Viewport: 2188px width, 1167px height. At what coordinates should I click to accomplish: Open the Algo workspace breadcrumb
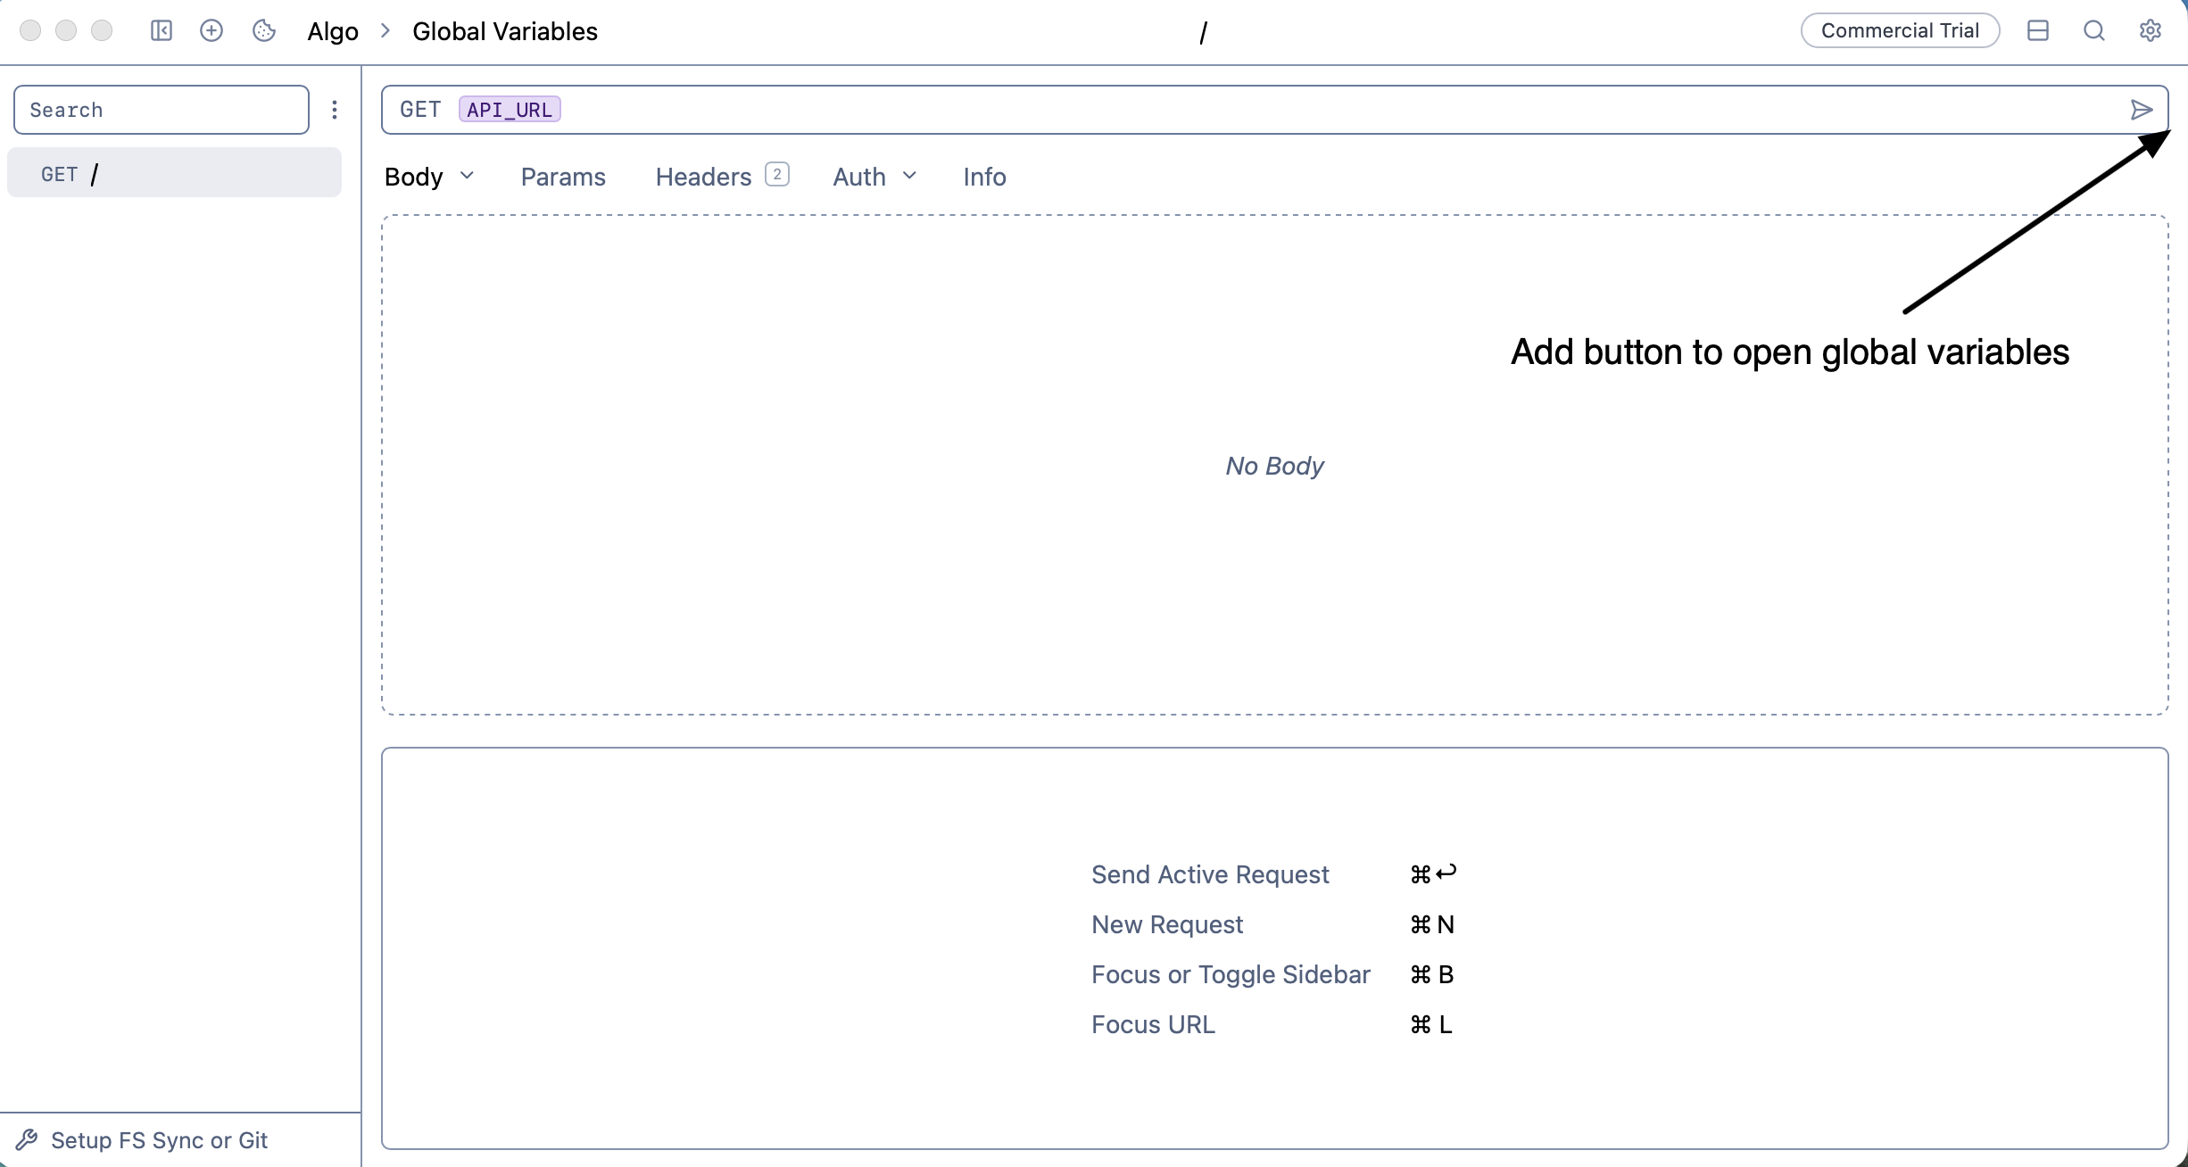coord(333,31)
